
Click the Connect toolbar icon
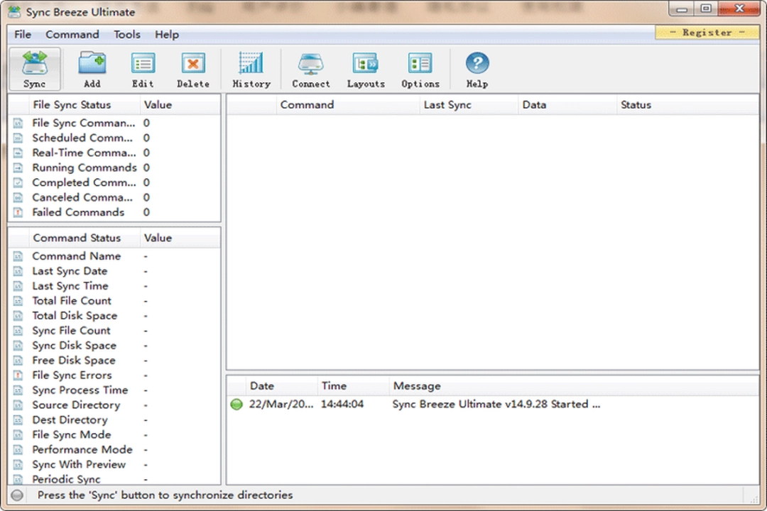[310, 67]
